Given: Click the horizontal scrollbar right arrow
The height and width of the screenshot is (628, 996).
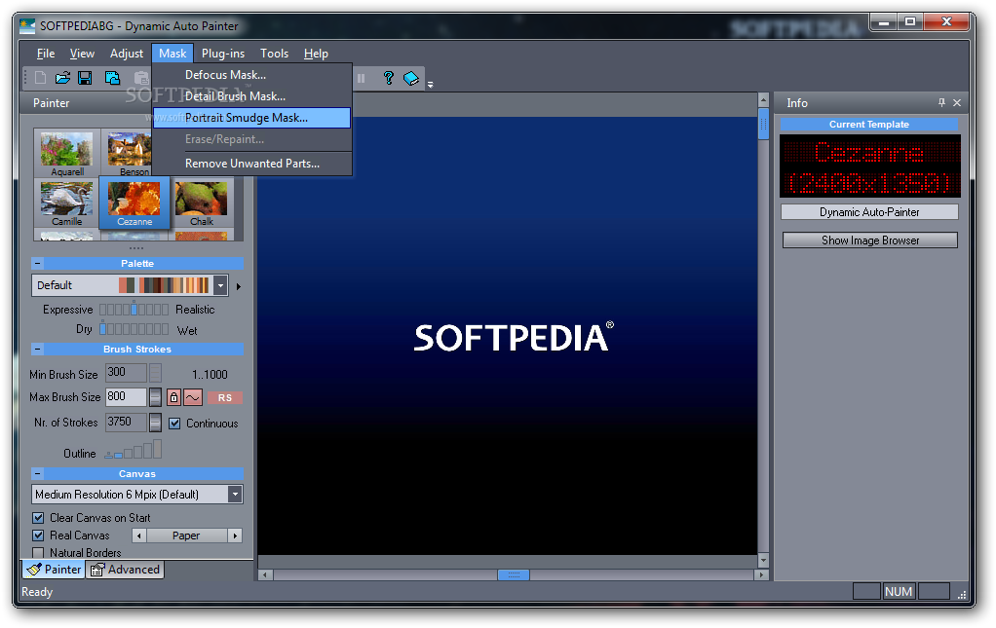Looking at the screenshot, I should point(761,574).
